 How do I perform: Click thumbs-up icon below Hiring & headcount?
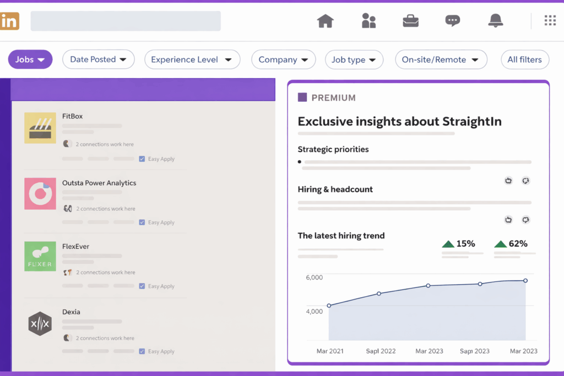coord(508,219)
